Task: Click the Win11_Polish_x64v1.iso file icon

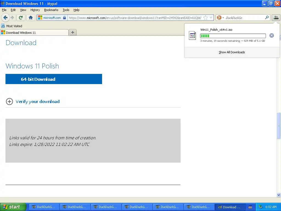Action: tap(192, 35)
